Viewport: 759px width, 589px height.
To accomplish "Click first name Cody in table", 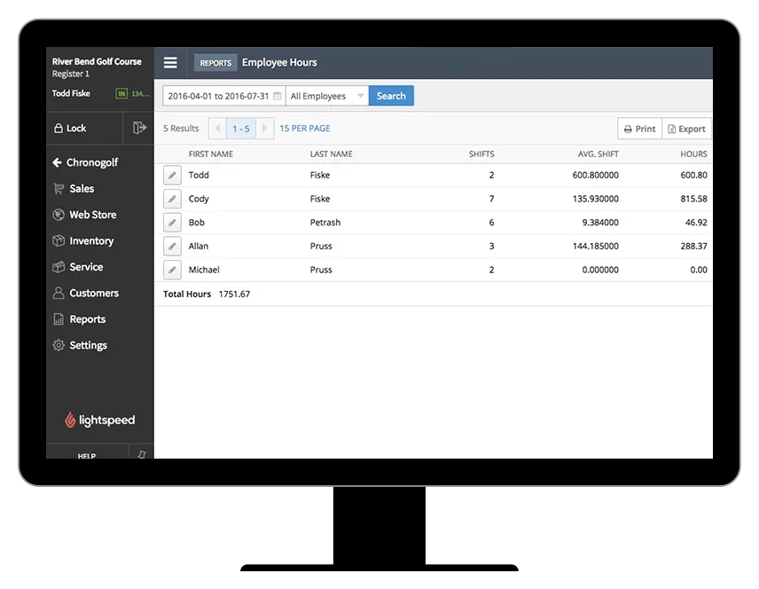I will coord(199,199).
